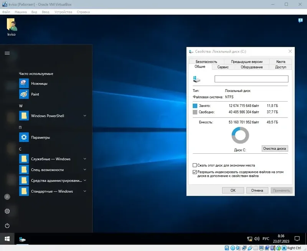Expand Стандартные — Windows in Start menu
Screen dimensions: 307x251
click(x=85, y=191)
